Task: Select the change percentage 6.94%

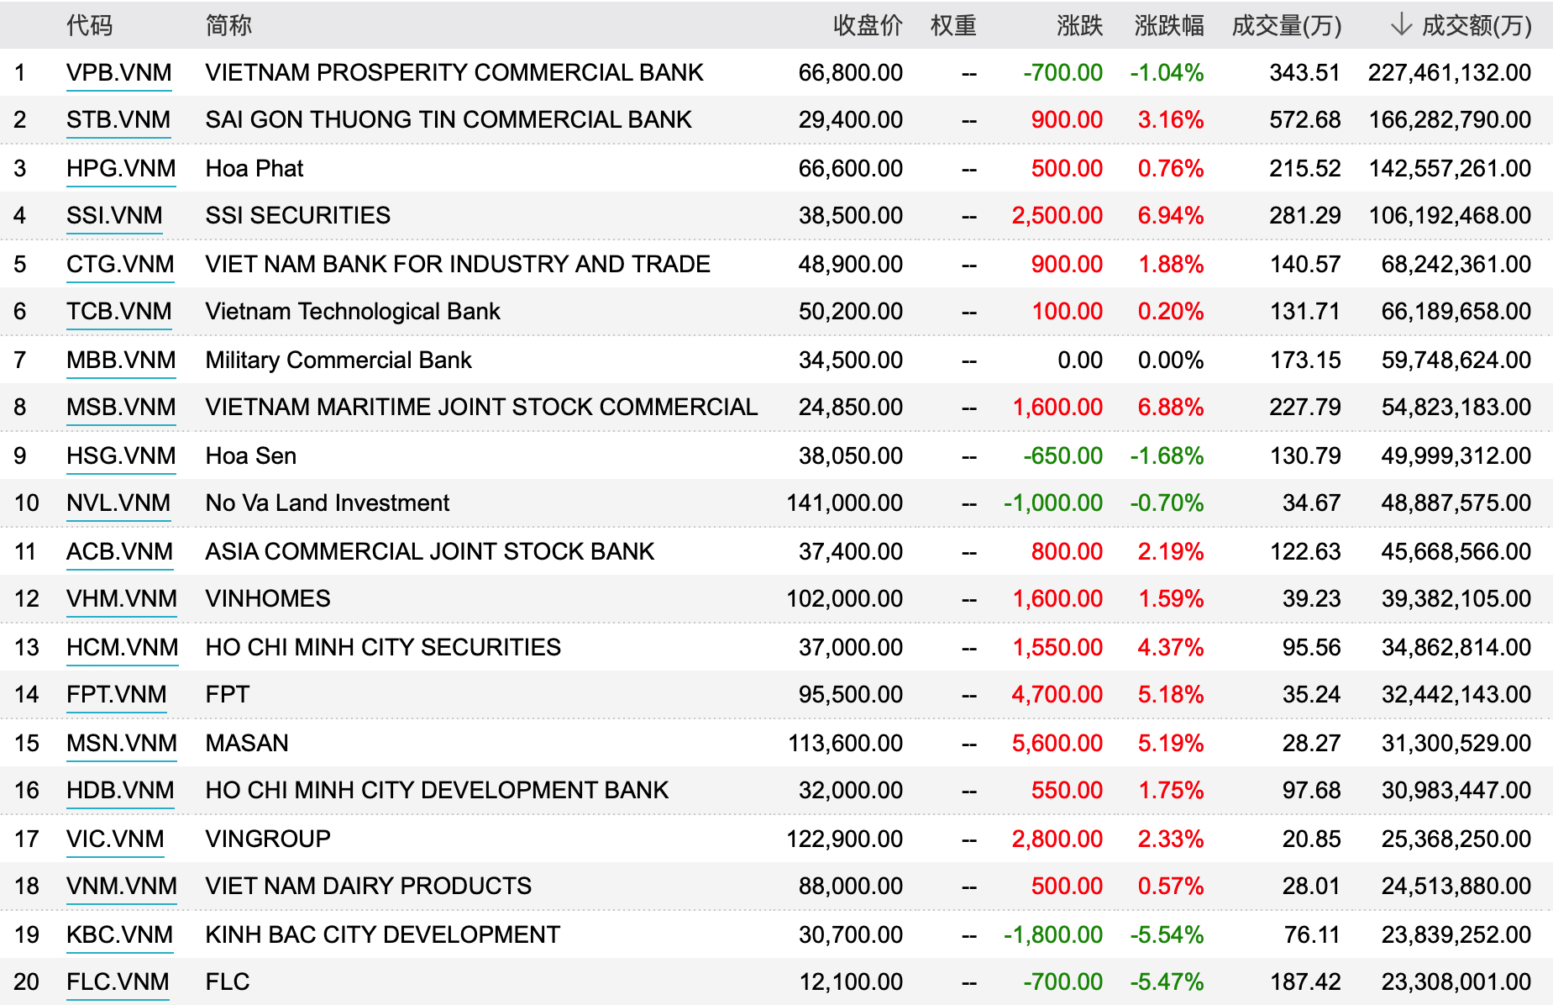Action: (x=1171, y=216)
